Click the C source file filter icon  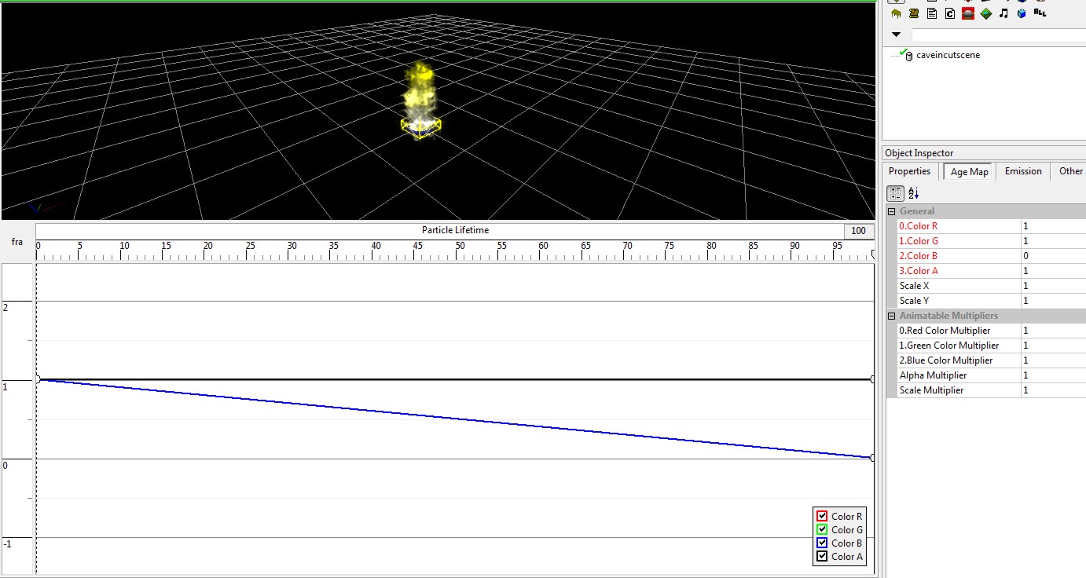tap(950, 13)
